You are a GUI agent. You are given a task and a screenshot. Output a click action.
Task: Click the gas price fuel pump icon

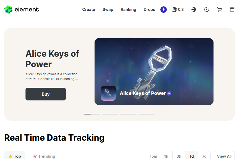click(175, 10)
